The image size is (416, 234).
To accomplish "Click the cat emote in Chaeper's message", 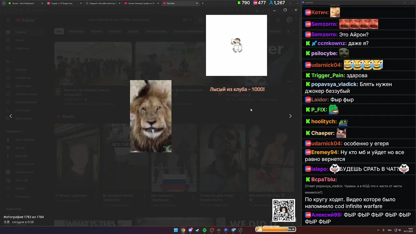I will 341,133.
